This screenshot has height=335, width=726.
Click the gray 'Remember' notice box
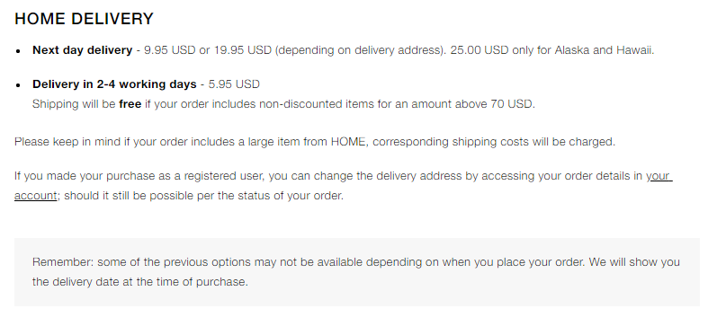tap(357, 272)
